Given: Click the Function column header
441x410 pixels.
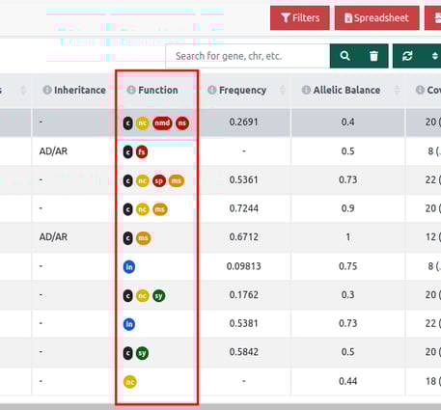Looking at the screenshot, I should [157, 90].
